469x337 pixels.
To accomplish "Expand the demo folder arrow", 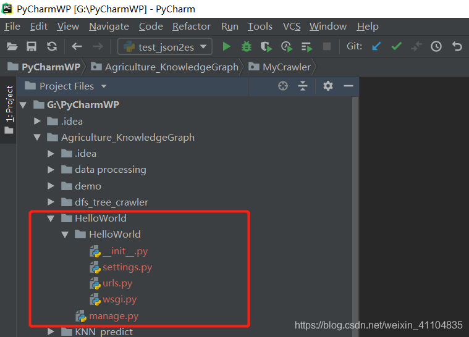I will tap(51, 186).
